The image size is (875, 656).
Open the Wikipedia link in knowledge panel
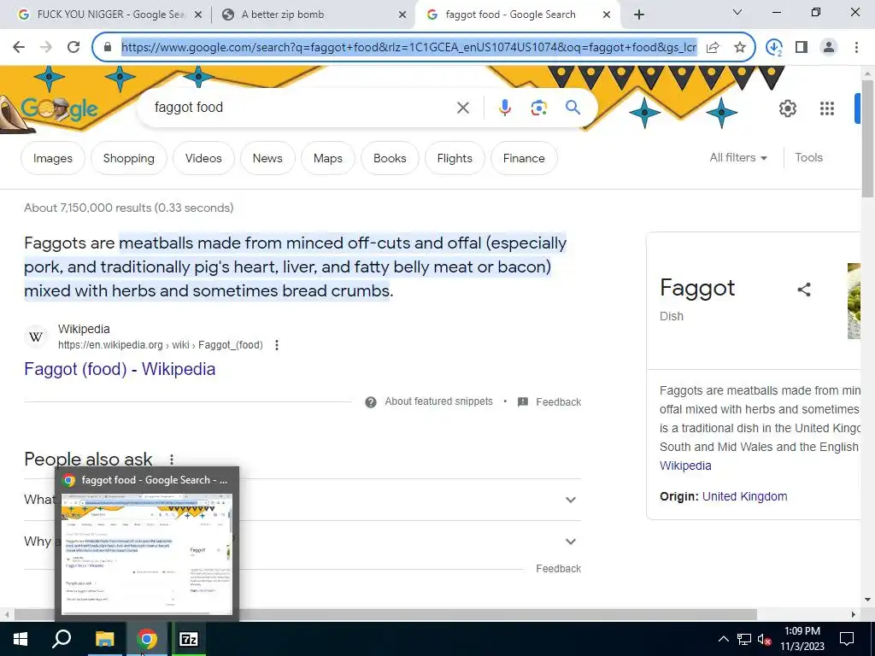tap(685, 466)
